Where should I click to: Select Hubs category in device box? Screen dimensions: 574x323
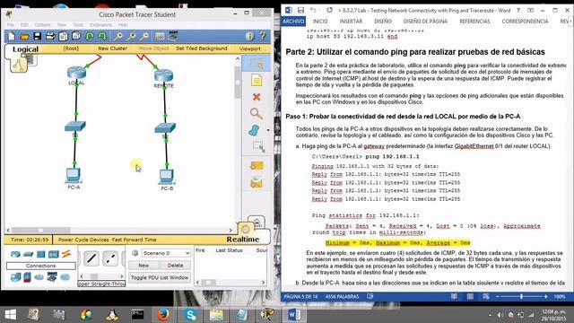point(41,254)
